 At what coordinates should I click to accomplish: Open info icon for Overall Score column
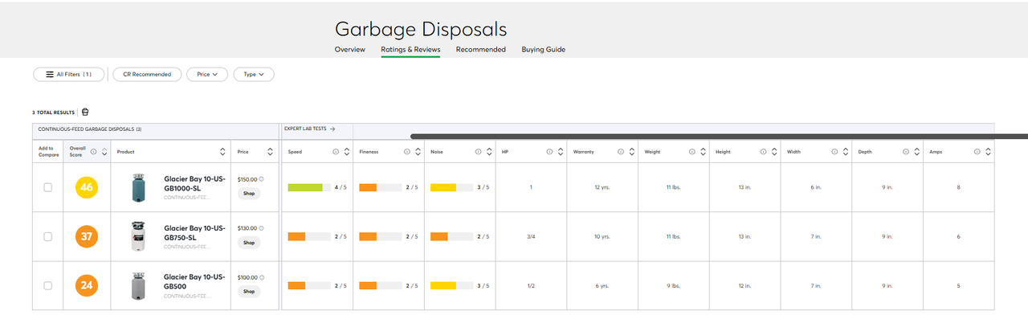click(94, 151)
